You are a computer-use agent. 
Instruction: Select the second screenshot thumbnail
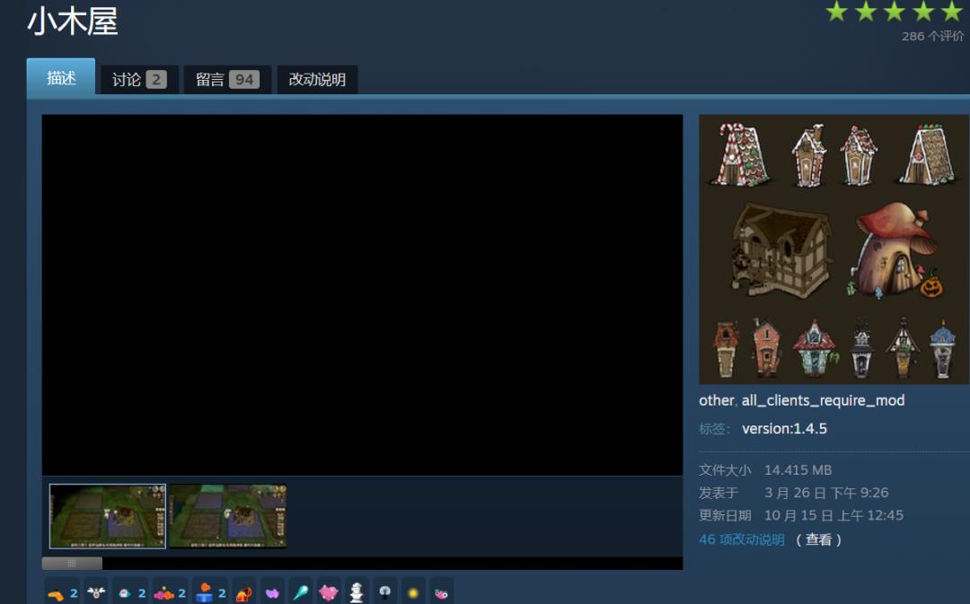click(x=228, y=516)
